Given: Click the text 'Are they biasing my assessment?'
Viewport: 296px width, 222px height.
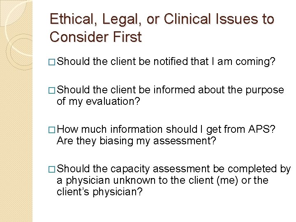Looking at the screenshot, I should tap(136, 141).
